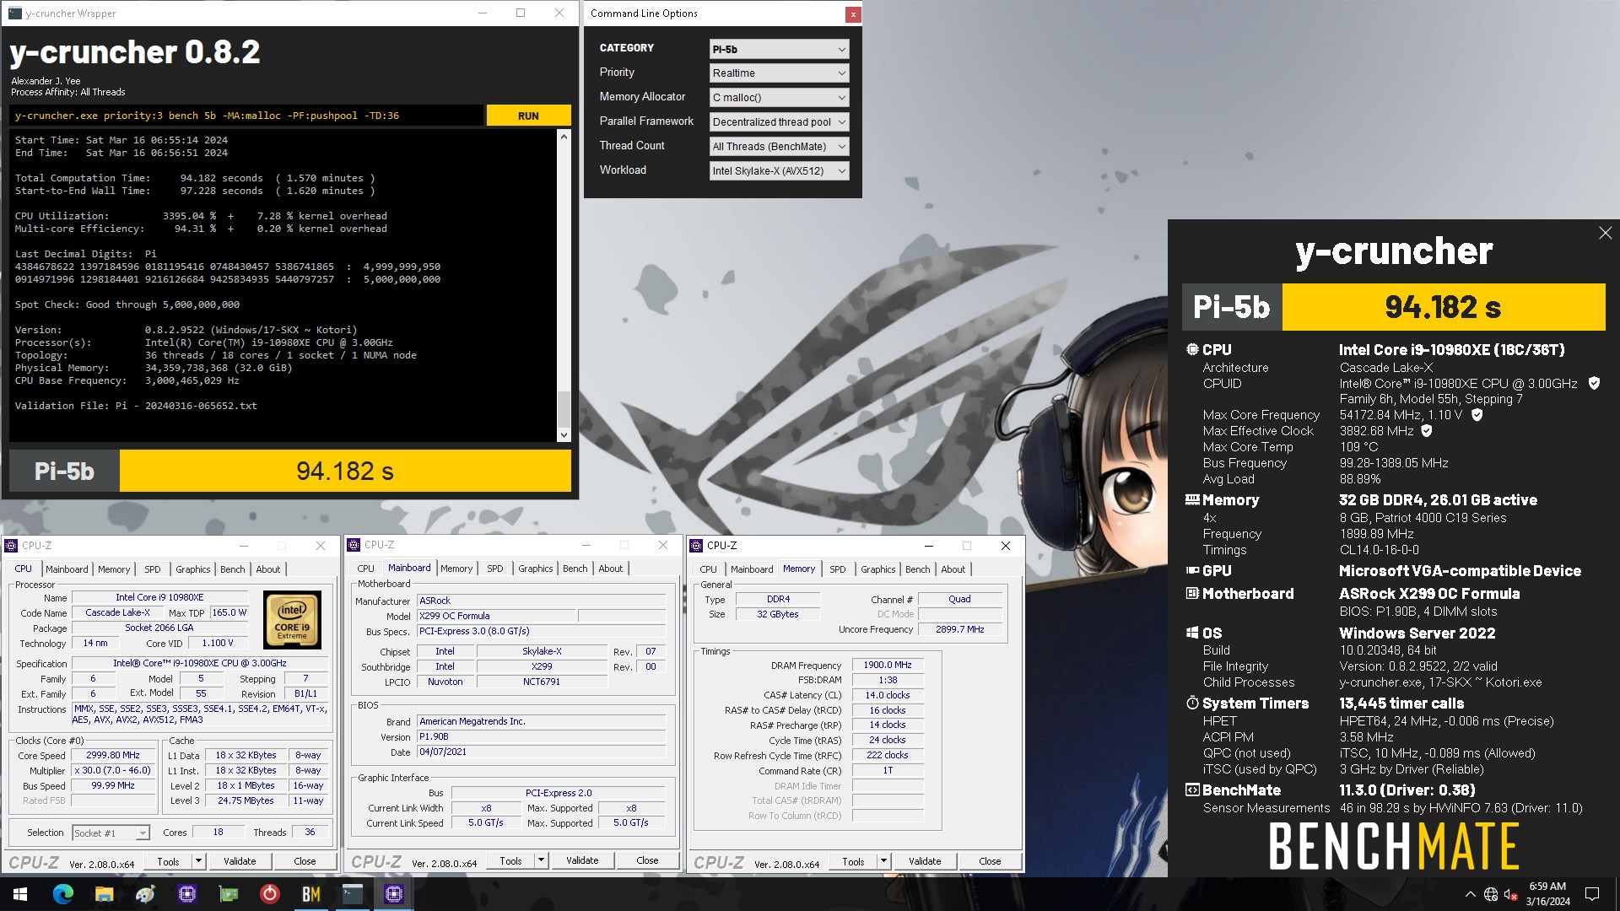Open About tab in the right CPU-Z window
Viewport: 1620px width, 911px height.
[953, 569]
